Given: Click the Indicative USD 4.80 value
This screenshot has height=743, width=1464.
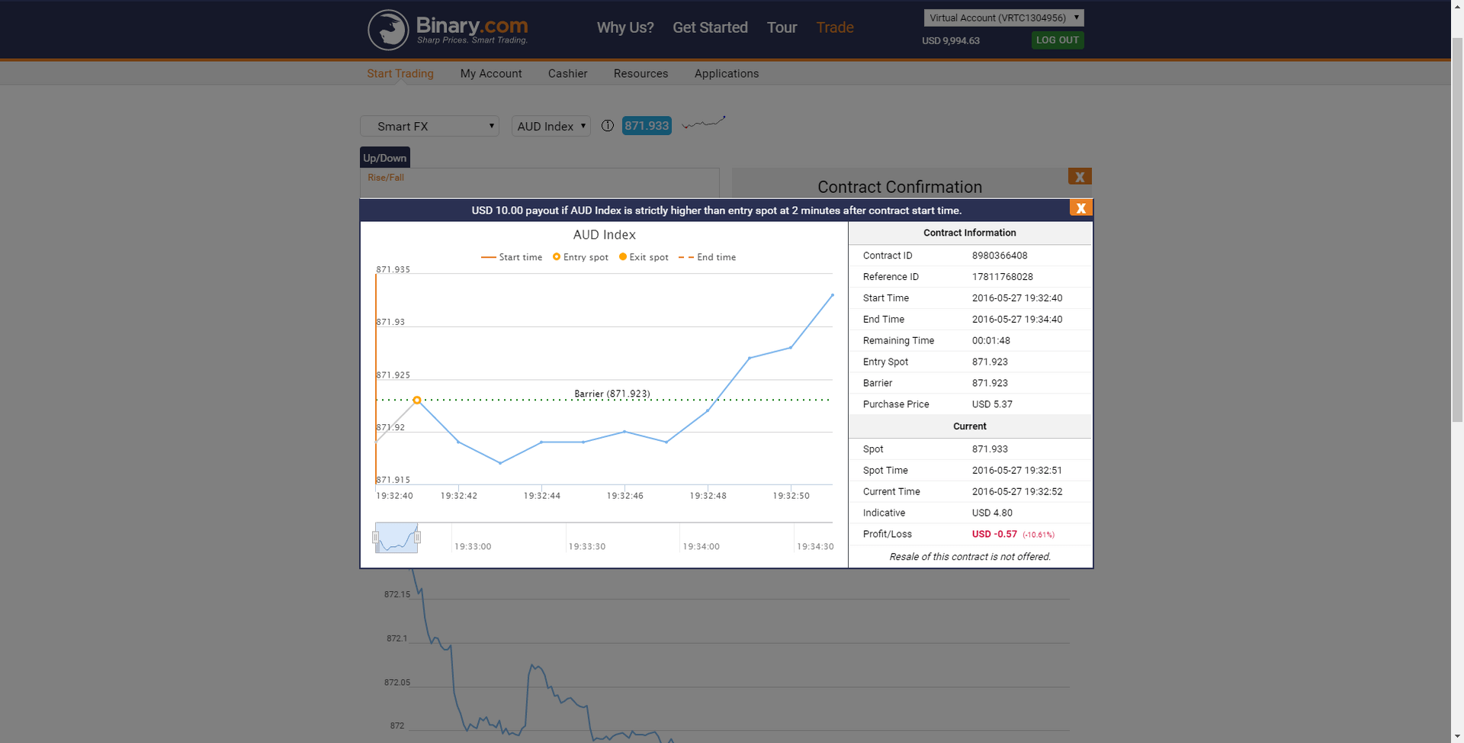Looking at the screenshot, I should (992, 513).
